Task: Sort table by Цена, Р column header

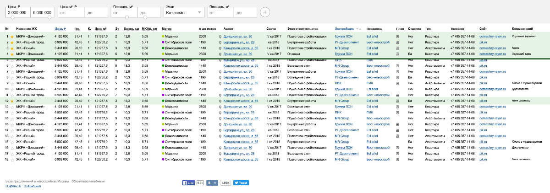Action: (x=60, y=28)
